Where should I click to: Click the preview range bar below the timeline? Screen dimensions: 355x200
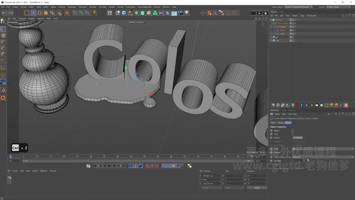(x=138, y=161)
